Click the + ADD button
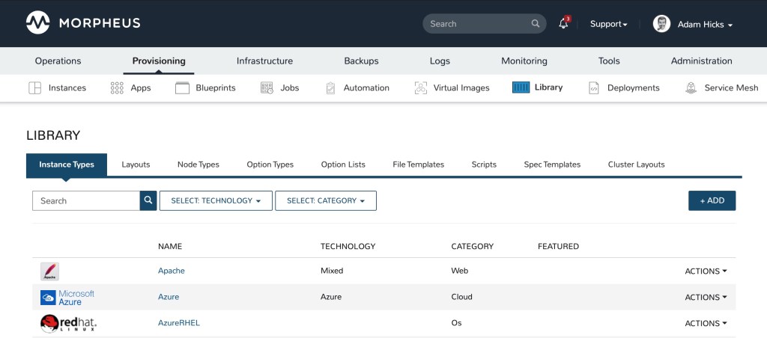The height and width of the screenshot is (338, 767). click(x=712, y=200)
